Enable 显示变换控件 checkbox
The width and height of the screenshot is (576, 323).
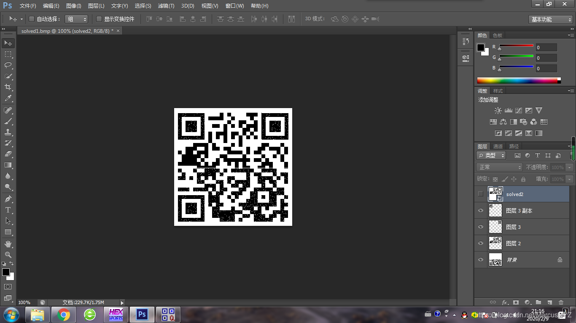[99, 19]
